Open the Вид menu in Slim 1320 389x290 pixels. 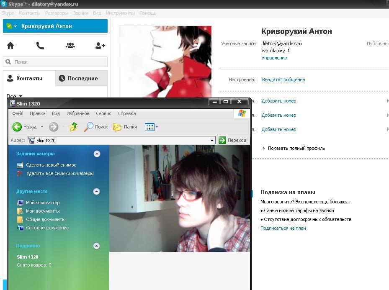coord(56,113)
